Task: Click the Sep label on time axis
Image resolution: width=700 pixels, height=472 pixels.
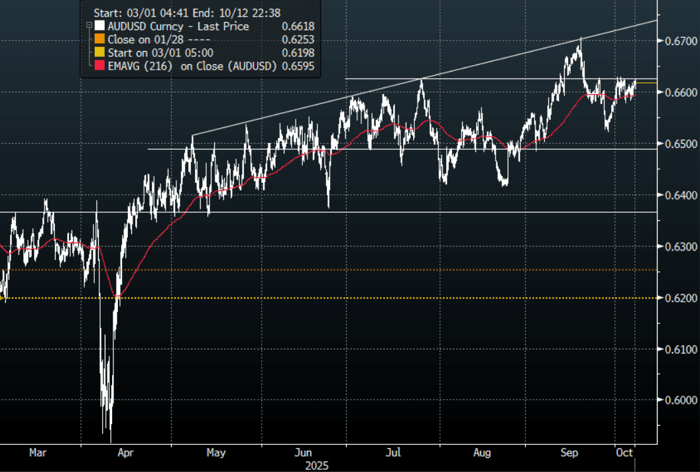Action: coord(570,453)
